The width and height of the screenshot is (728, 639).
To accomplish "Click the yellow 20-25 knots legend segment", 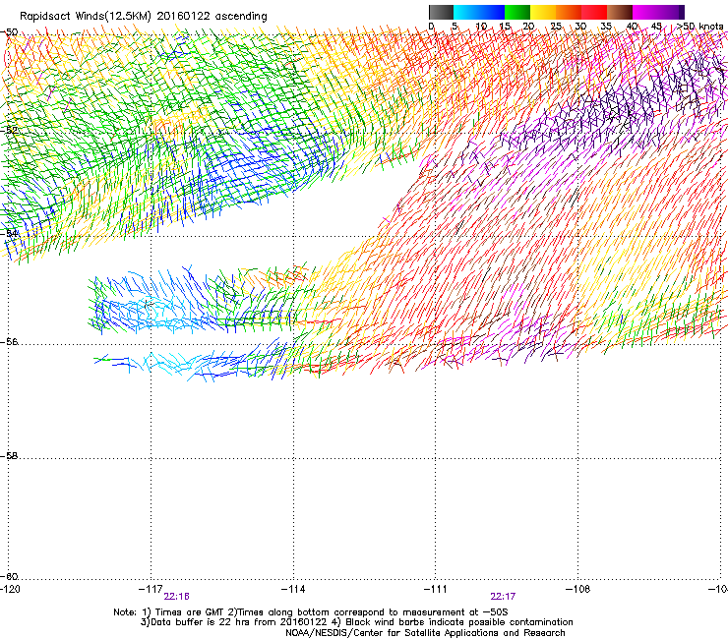I will [x=543, y=12].
